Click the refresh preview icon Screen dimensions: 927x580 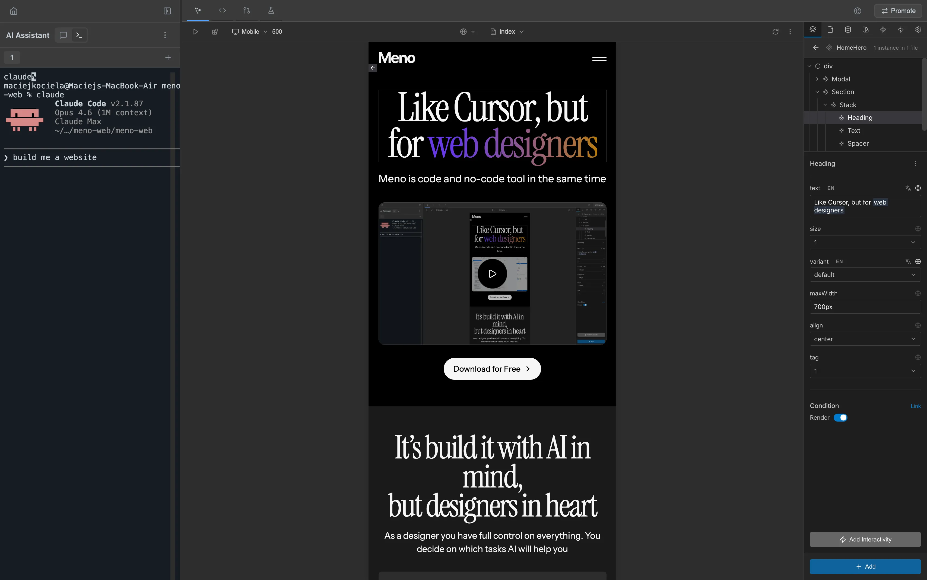click(x=775, y=31)
